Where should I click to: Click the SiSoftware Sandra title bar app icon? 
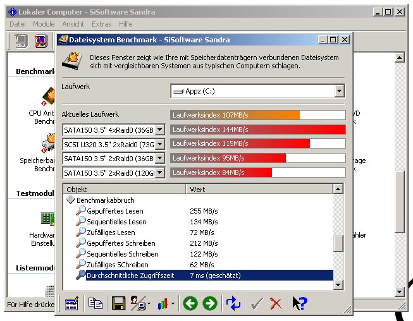(x=13, y=12)
